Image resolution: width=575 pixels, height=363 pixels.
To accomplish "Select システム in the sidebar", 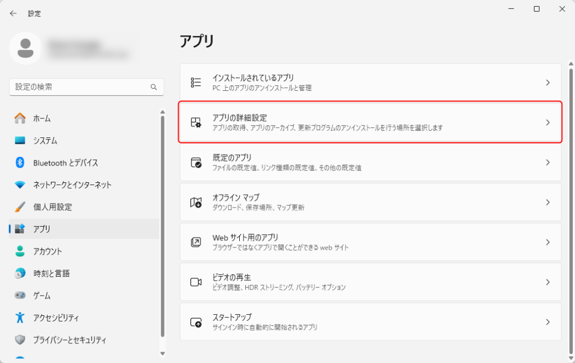I will click(45, 140).
